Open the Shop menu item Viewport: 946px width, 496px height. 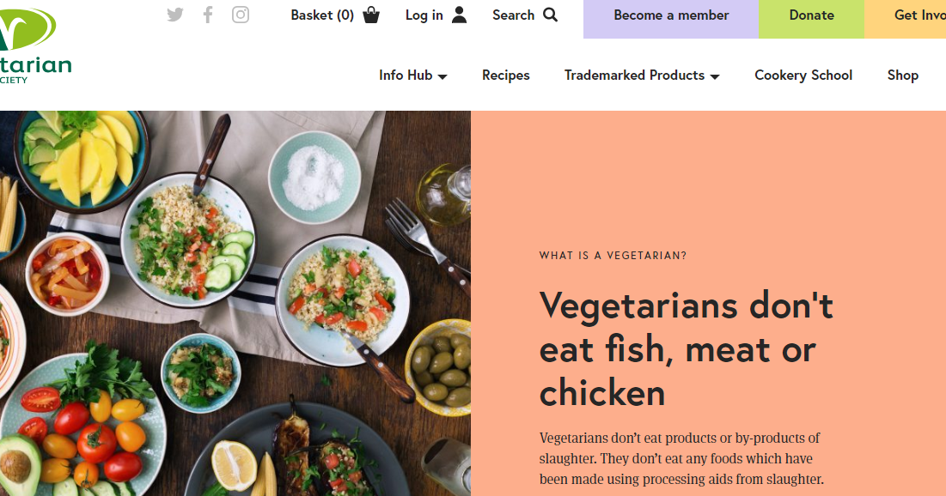(x=902, y=76)
